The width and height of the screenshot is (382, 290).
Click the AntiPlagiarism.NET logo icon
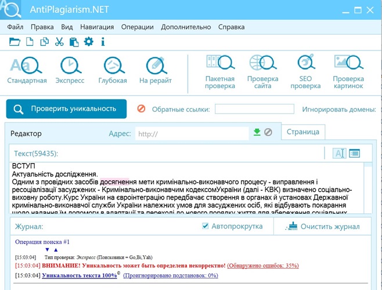pyautogui.click(x=11, y=10)
